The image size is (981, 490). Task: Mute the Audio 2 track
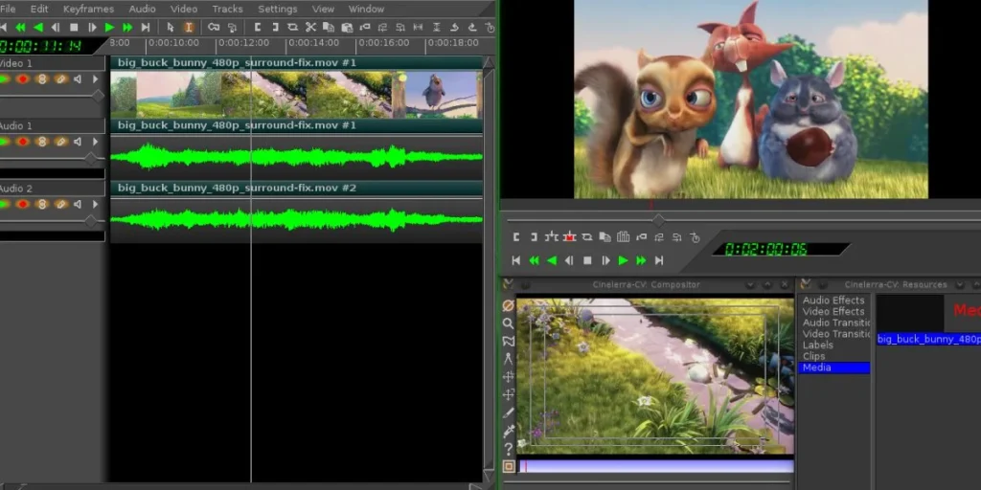point(78,205)
